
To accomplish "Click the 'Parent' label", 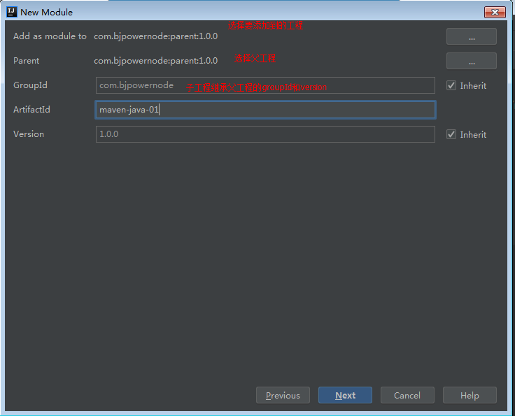I will pos(27,61).
